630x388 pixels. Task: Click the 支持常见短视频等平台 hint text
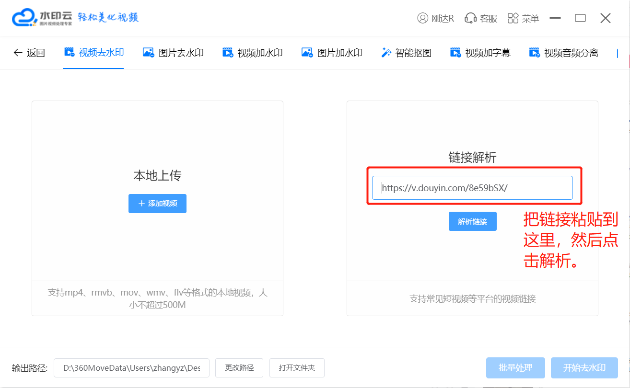tap(472, 299)
